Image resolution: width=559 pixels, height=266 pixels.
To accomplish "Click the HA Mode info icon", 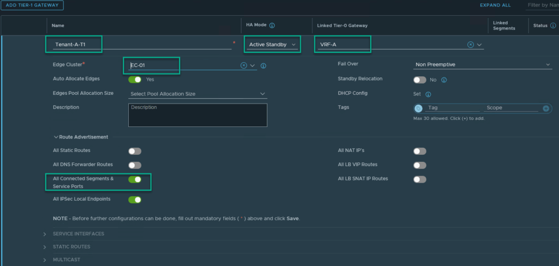I will 272,26.
